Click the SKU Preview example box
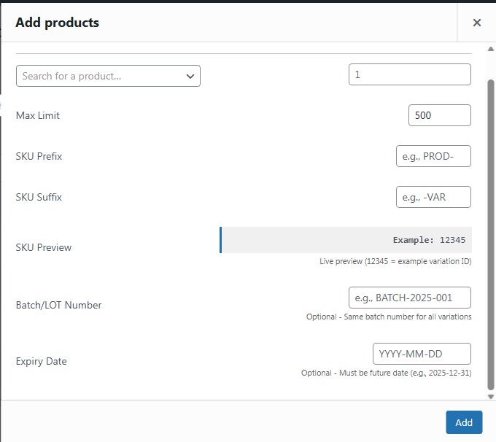The height and width of the screenshot is (442, 496). pyautogui.click(x=346, y=240)
